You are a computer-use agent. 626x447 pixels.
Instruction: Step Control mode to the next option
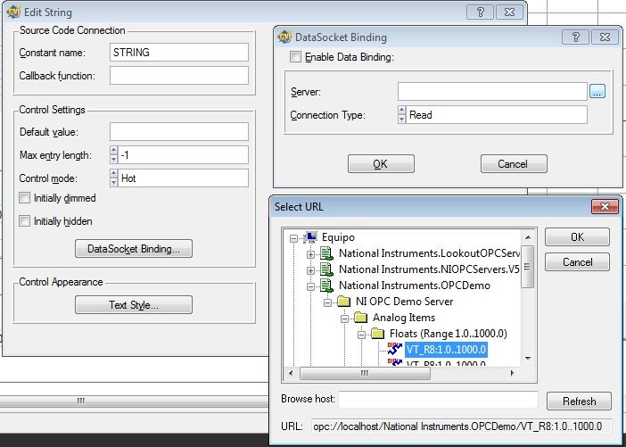coord(114,182)
